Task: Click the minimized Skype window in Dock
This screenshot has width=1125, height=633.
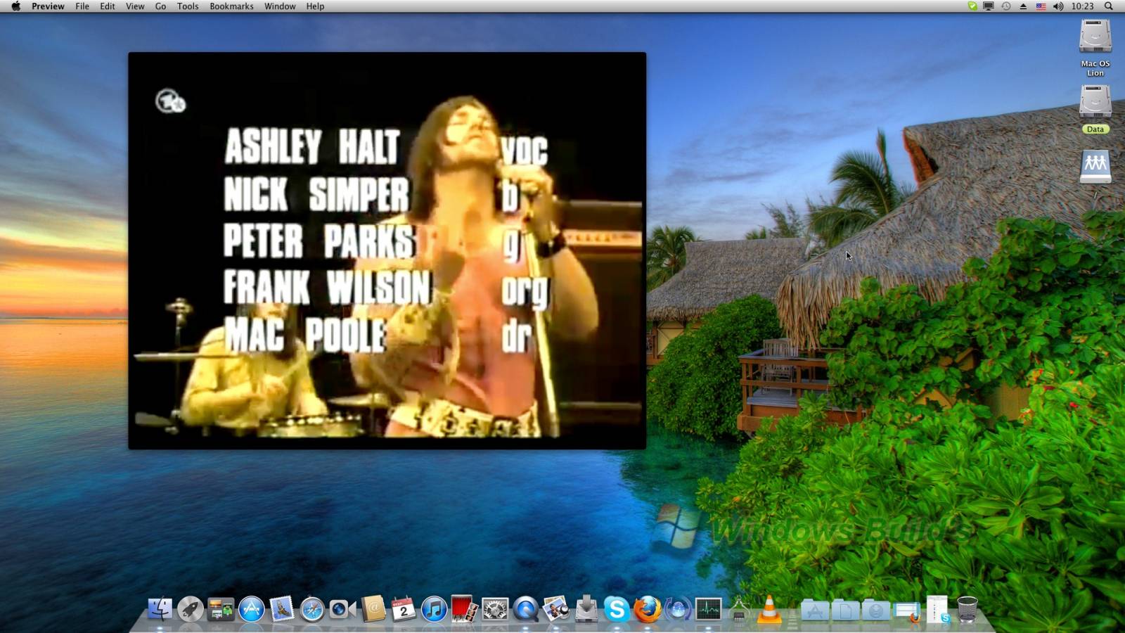Action: (937, 609)
